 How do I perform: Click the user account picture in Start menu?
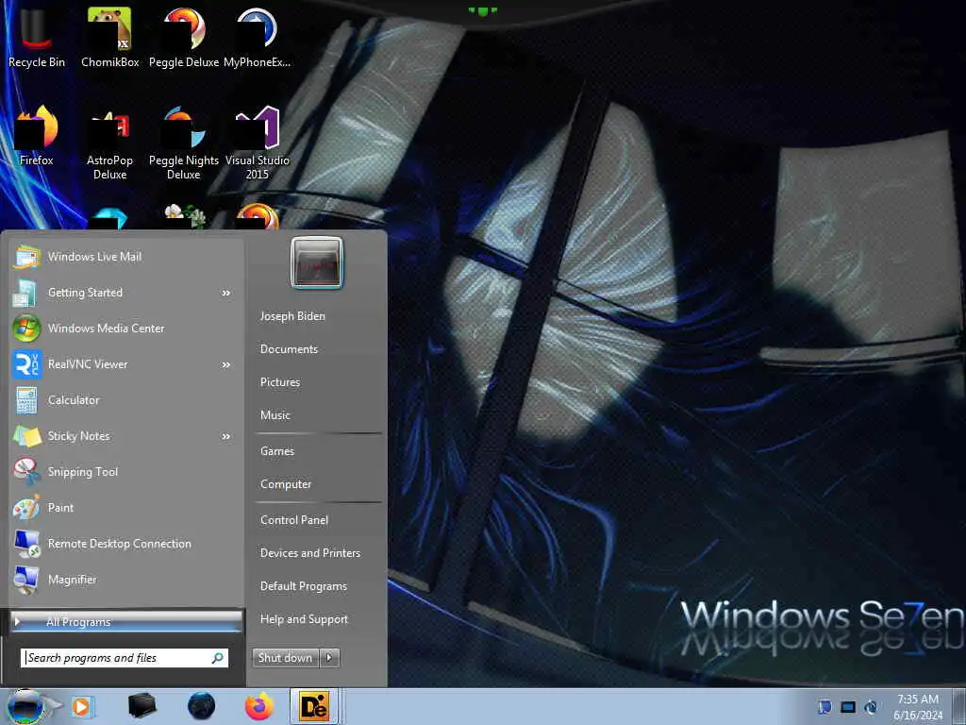[x=317, y=262]
